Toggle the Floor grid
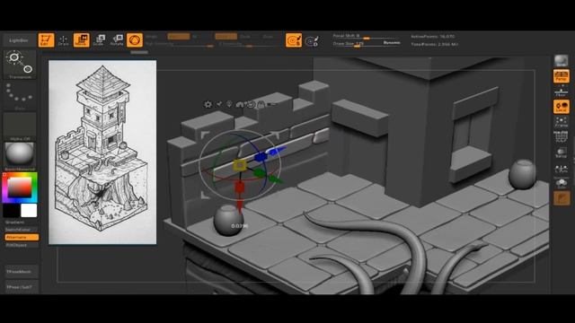The image size is (575, 323). click(561, 92)
